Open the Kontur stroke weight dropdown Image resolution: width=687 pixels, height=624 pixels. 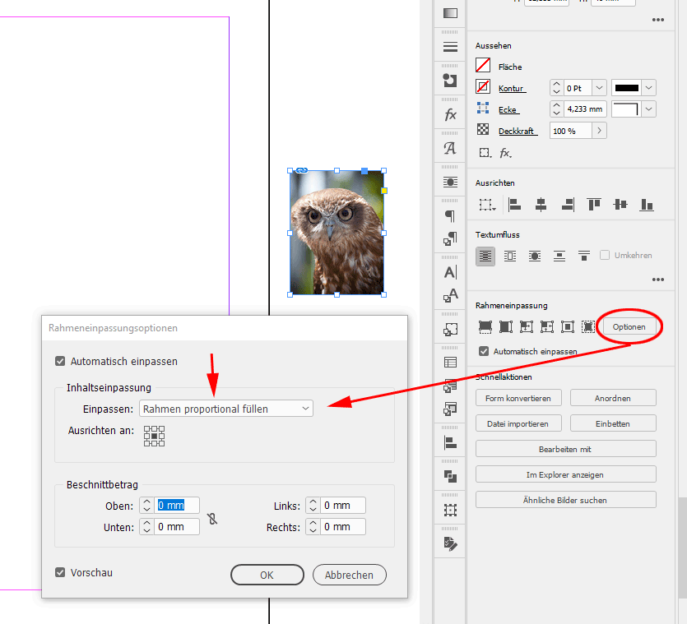click(x=600, y=87)
